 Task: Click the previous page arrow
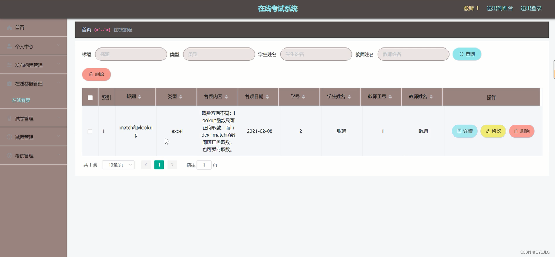[146, 165]
